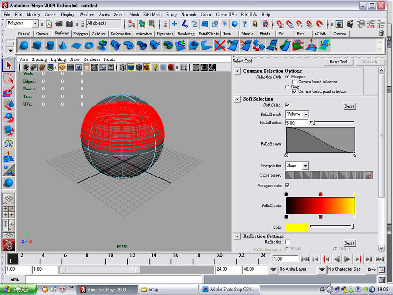Viewport: 393px width, 295px height.
Task: Select the four view layout icon
Action: [x=9, y=212]
